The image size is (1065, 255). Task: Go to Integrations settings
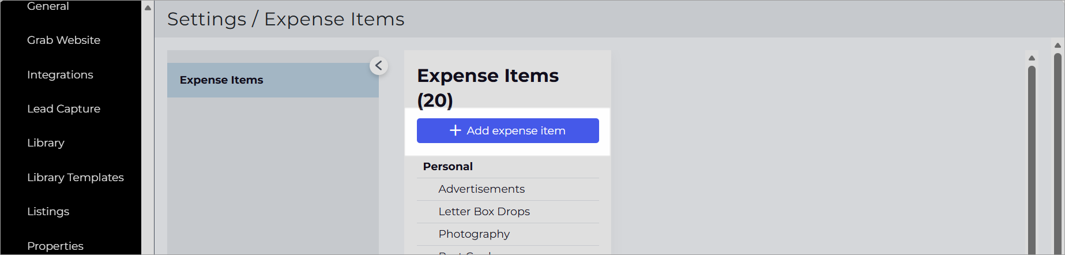tap(60, 74)
